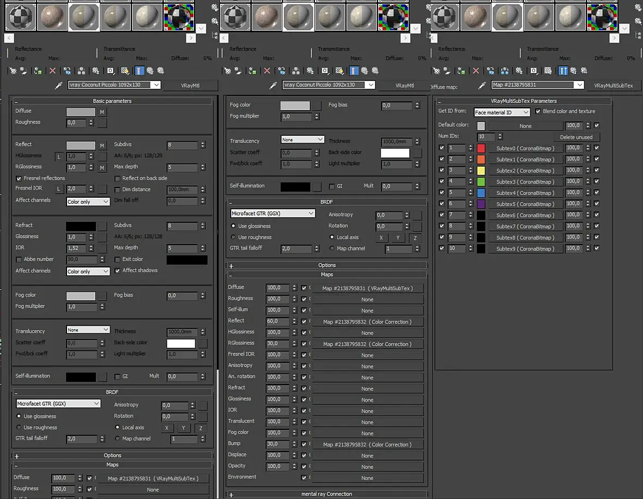Click Assign Material to Selection above Basic parameters

tap(38, 70)
